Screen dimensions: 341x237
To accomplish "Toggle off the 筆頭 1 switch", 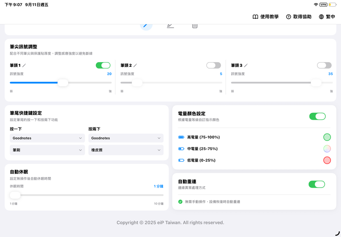I will (103, 65).
